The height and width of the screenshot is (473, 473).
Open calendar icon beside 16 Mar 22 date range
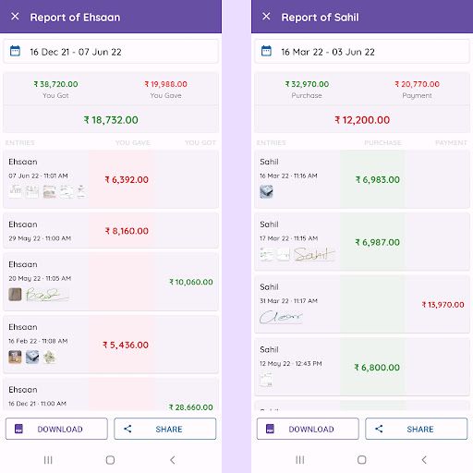(x=266, y=51)
